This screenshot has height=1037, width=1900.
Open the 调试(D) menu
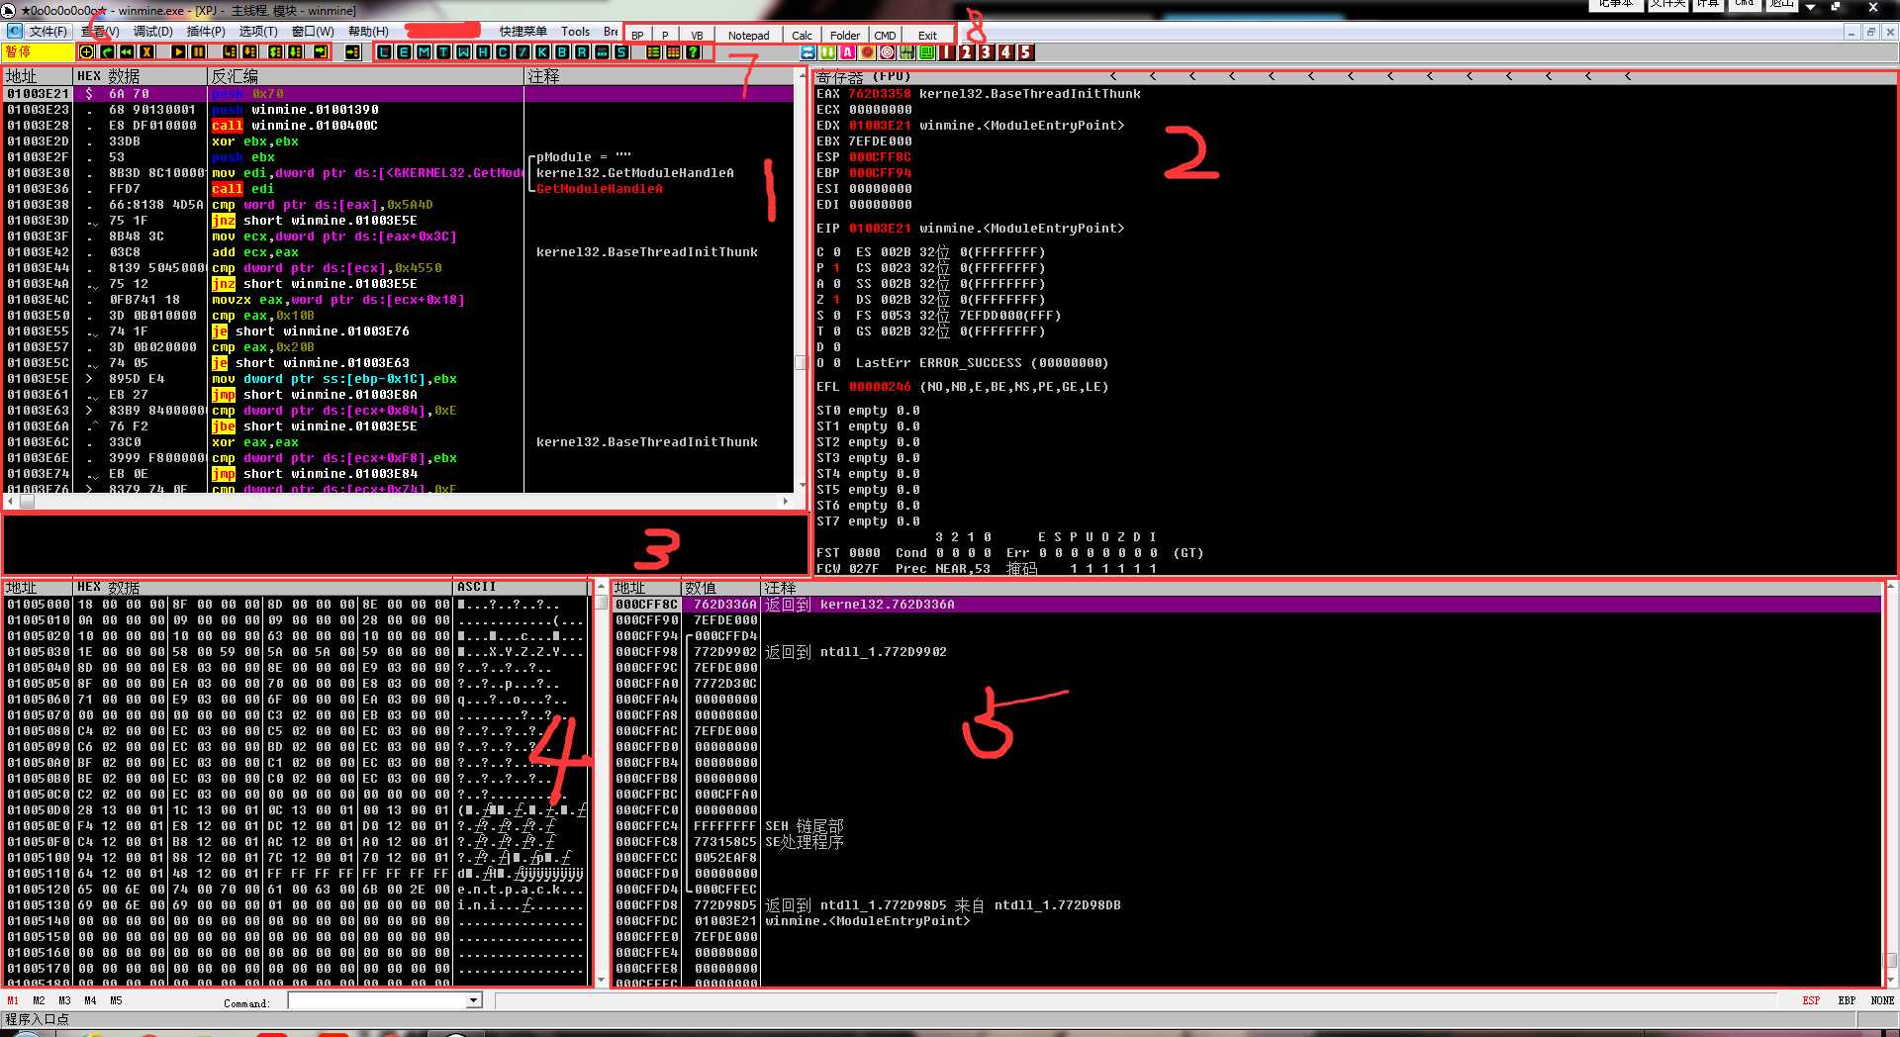(x=152, y=32)
